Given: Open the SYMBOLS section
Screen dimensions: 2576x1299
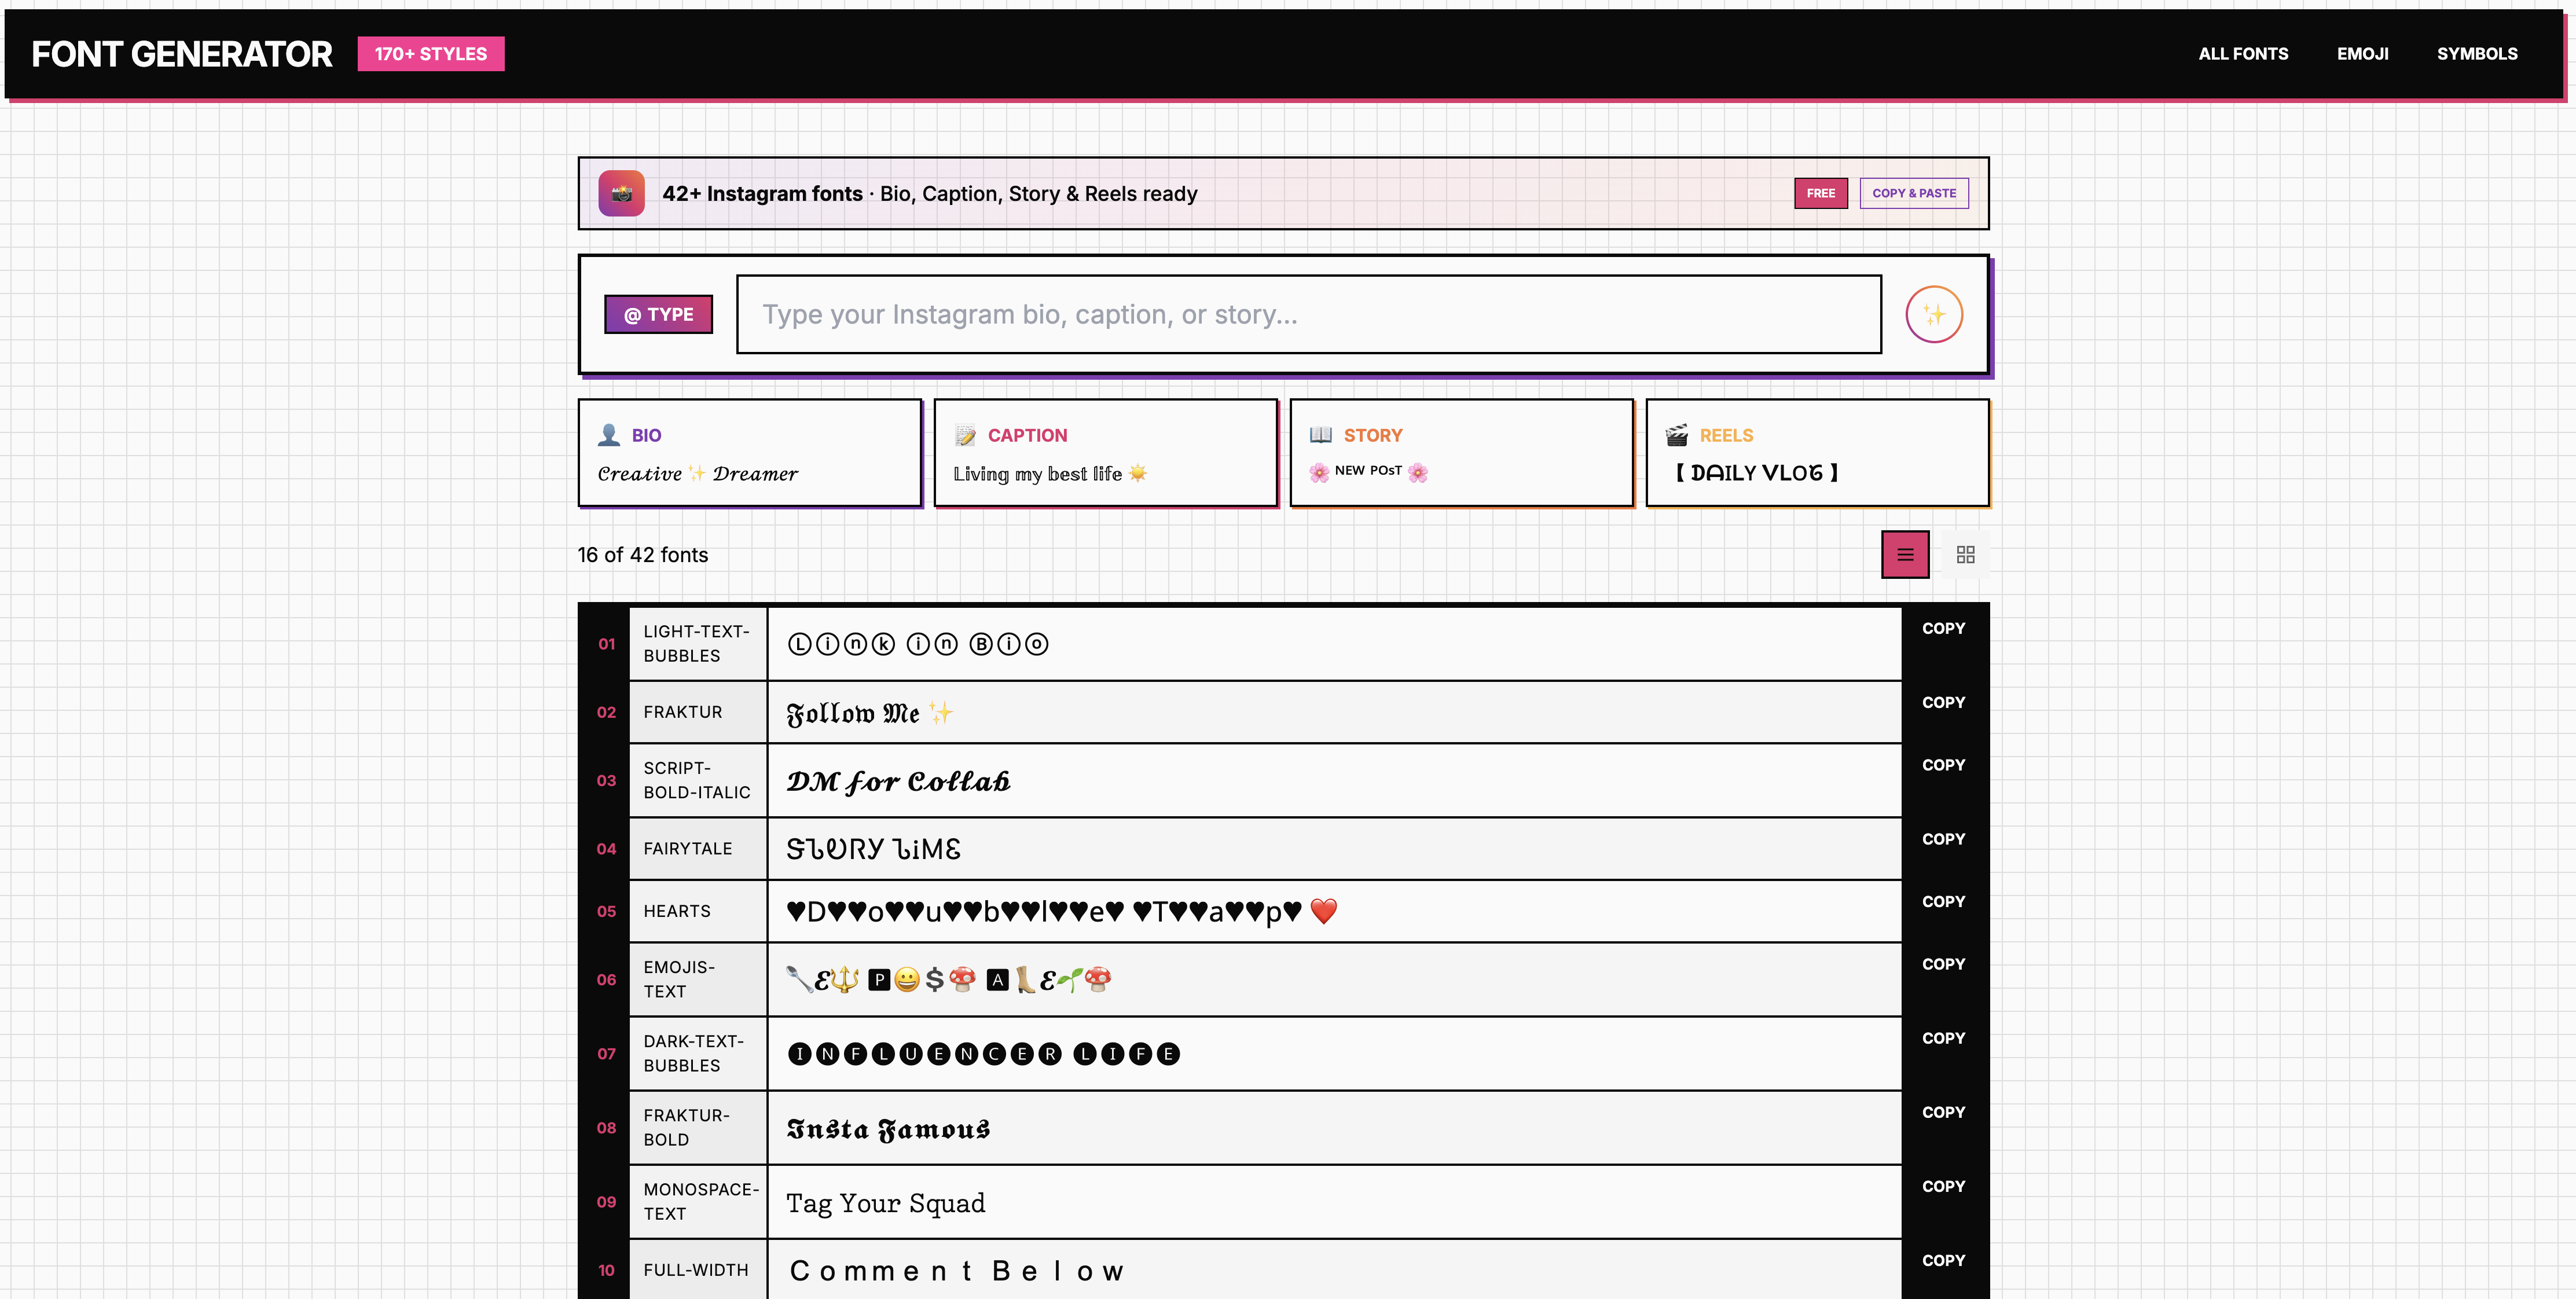Looking at the screenshot, I should [2477, 54].
